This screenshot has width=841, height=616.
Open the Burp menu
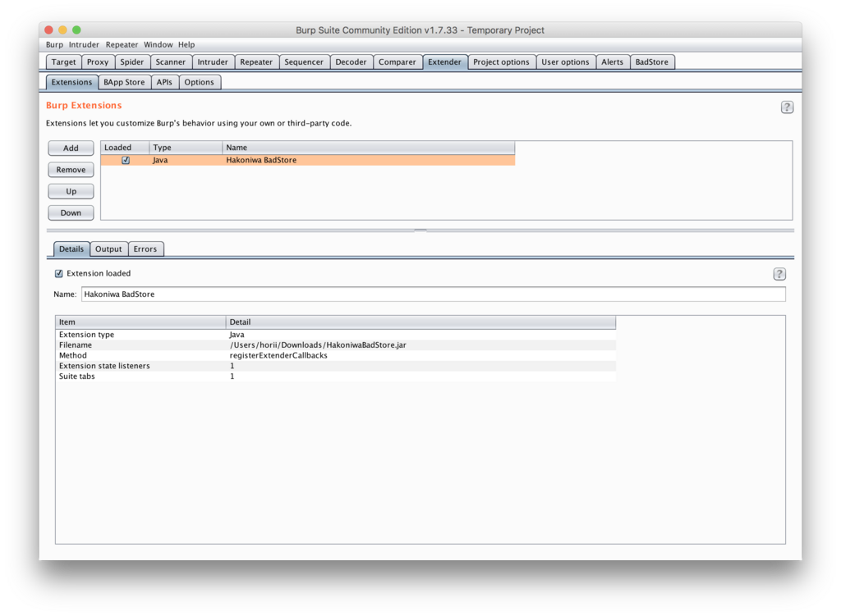[54, 45]
